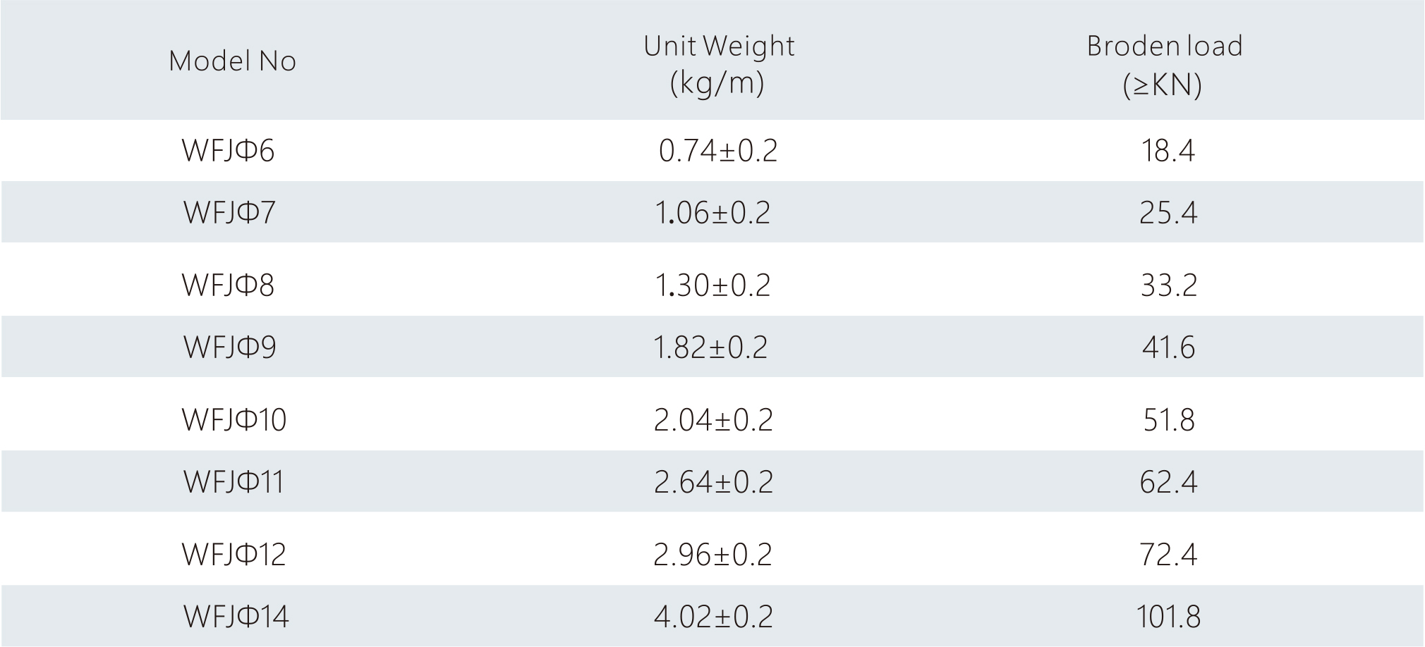Click the 101.8 load value

1168,617
